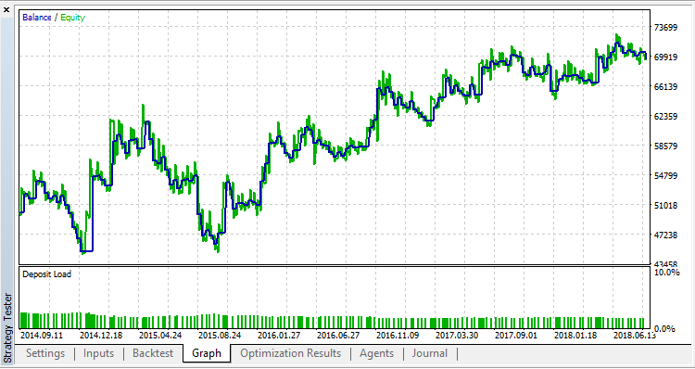This screenshot has width=695, height=369.
Task: Click the 54799 axis value
Action: [666, 176]
